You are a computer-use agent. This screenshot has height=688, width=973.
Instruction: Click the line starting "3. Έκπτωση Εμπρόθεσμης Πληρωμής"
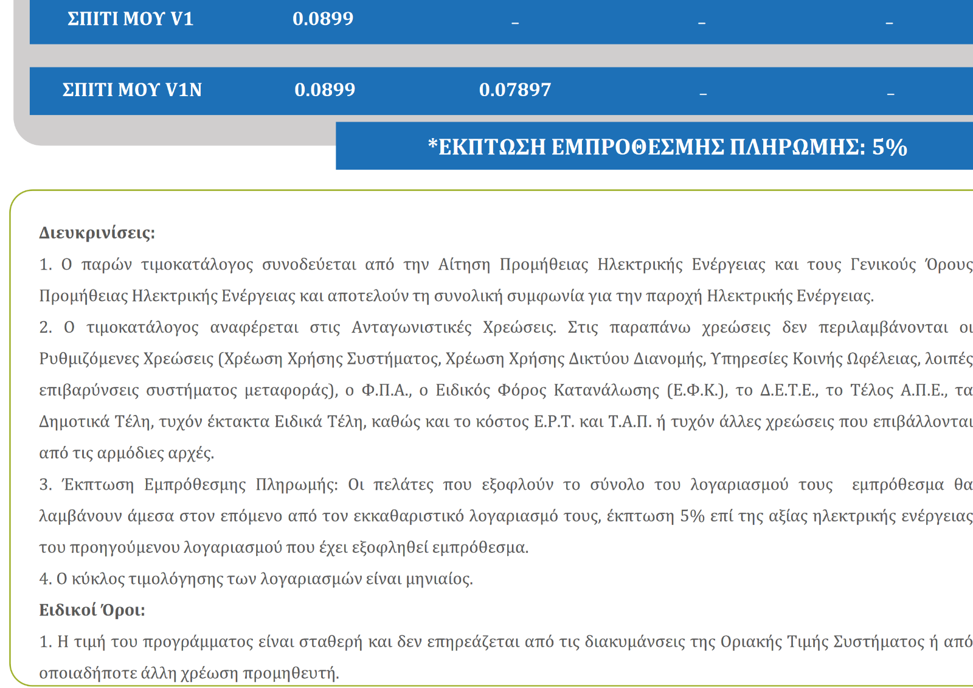[506, 485]
